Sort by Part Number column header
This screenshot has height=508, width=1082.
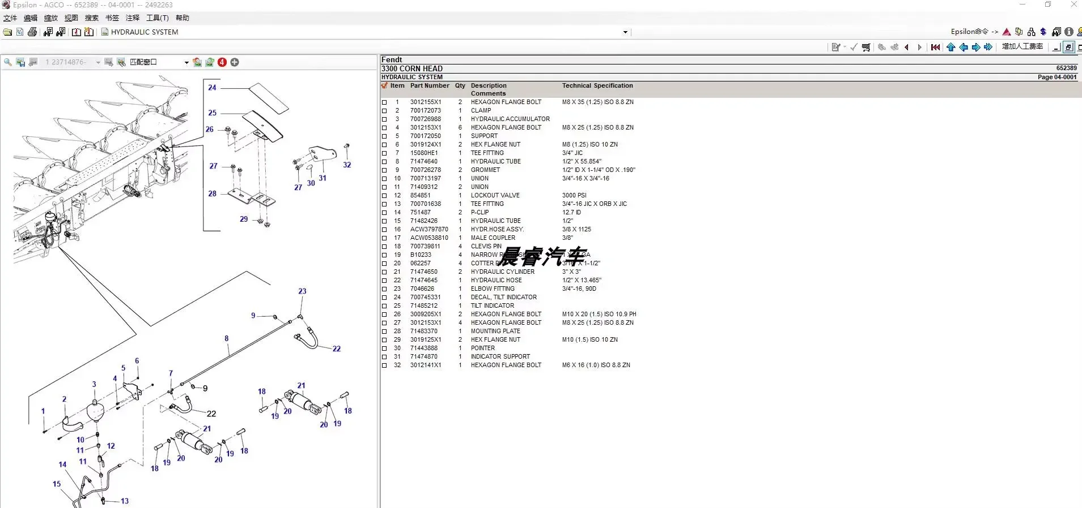430,86
